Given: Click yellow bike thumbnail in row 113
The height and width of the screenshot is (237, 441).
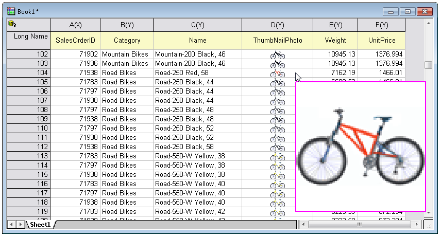Looking at the screenshot, I should click(277, 156).
